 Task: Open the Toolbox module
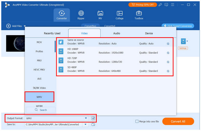(x=139, y=15)
